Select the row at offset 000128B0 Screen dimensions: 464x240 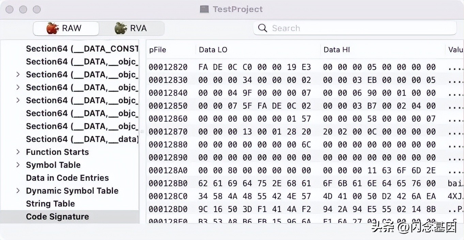point(168,183)
